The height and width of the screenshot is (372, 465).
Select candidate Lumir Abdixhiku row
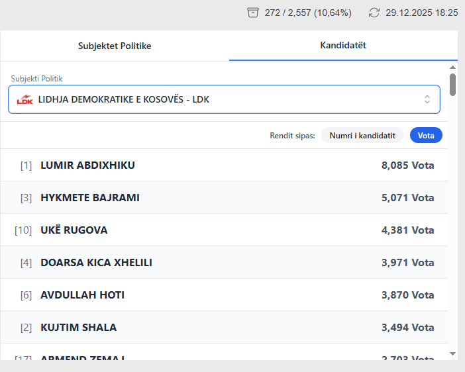point(224,165)
